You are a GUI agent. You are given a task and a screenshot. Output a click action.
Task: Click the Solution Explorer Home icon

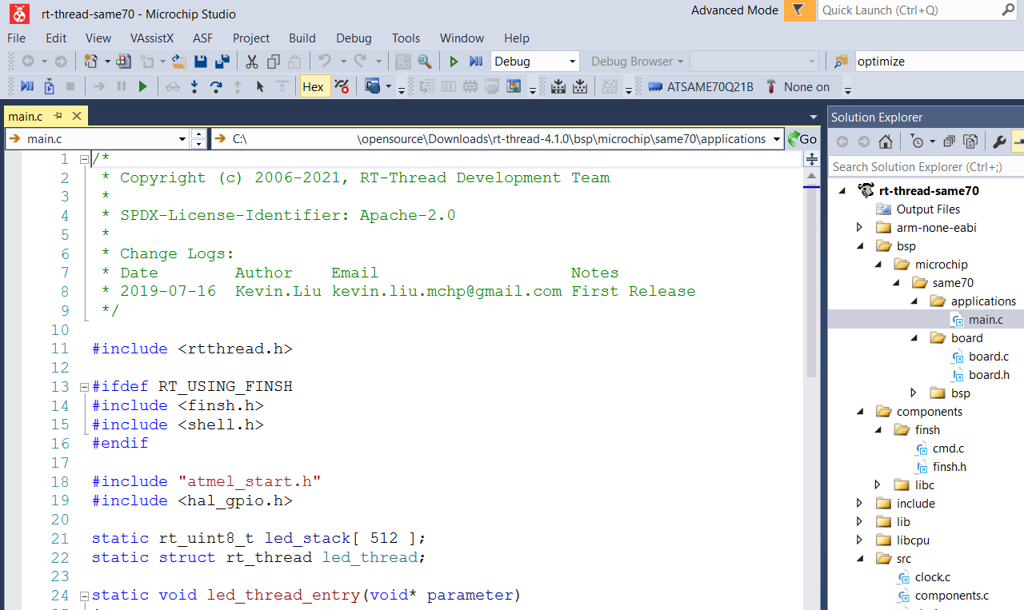(885, 142)
